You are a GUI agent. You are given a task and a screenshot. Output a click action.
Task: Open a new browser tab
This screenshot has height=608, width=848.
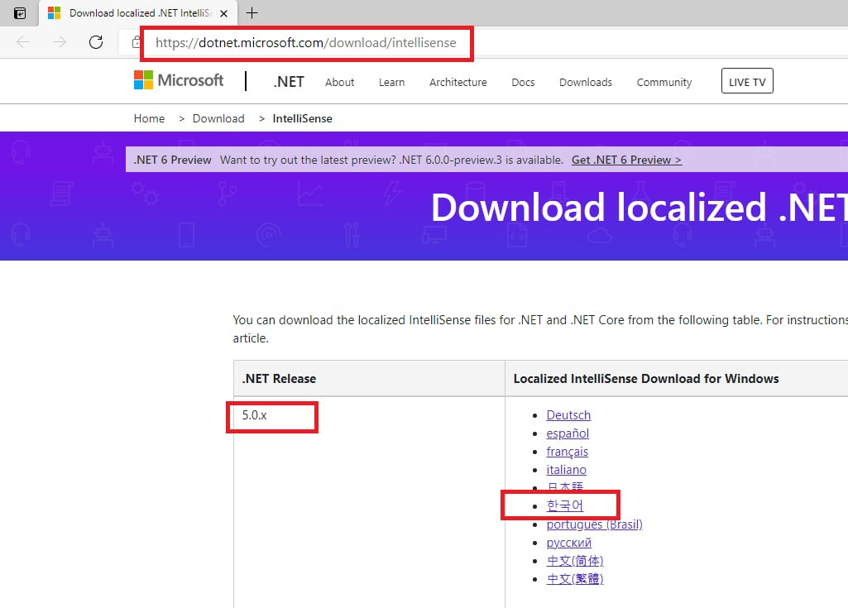(x=252, y=13)
